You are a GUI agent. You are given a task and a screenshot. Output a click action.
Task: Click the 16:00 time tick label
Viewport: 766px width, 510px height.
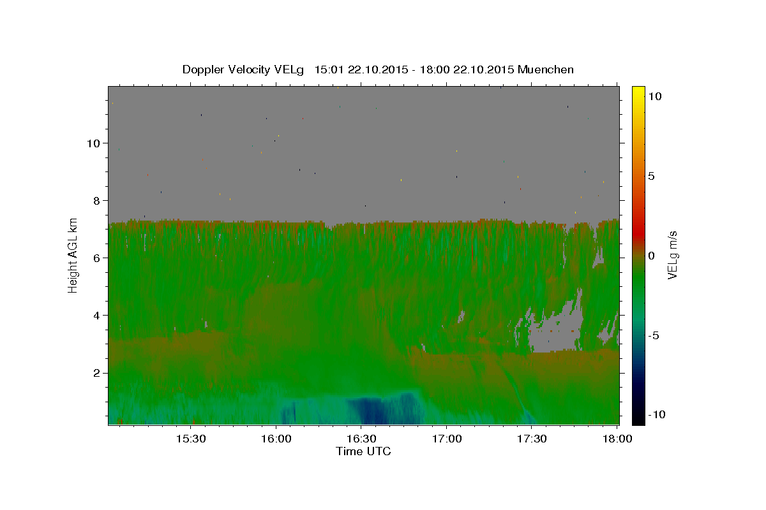276,439
